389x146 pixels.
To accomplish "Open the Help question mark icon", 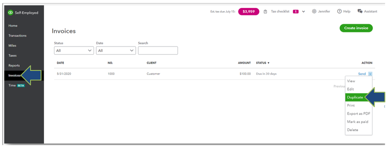I will pyautogui.click(x=339, y=11).
